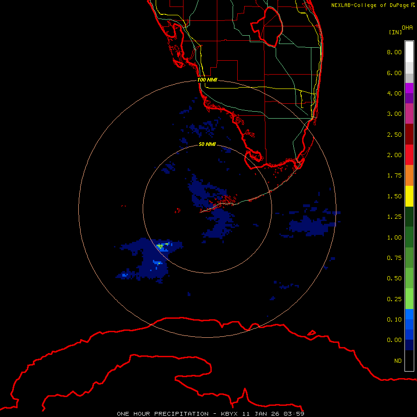
Task: Select the light blue legend swatch near 0.10
Action: click(409, 314)
